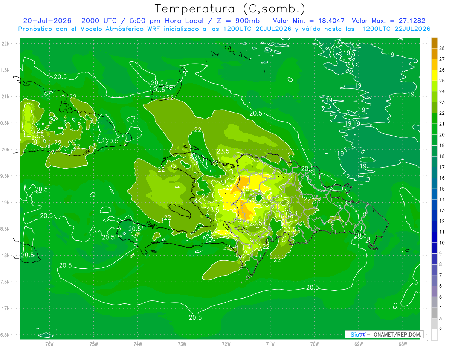Click the "SisTT - ONAMET/REP.DOM." credit label
This screenshot has height=349, width=452.
click(x=384, y=334)
